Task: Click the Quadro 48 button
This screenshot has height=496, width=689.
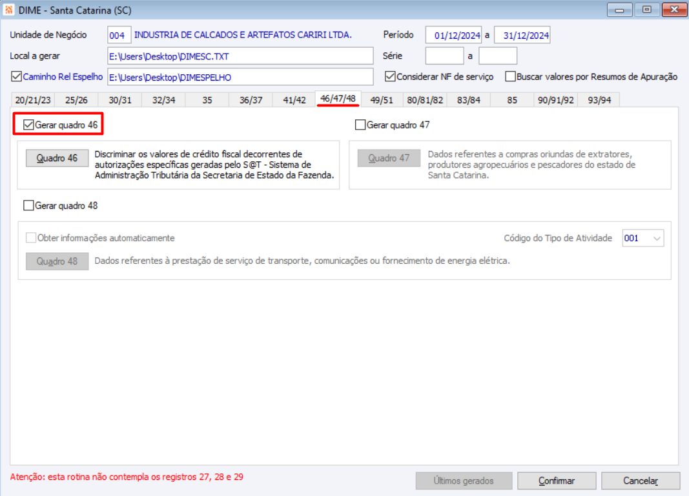Action: tap(57, 261)
